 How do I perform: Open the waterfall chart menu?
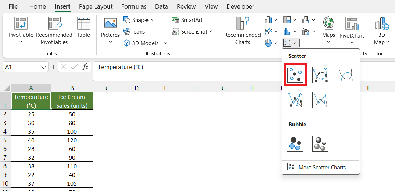click(x=308, y=20)
